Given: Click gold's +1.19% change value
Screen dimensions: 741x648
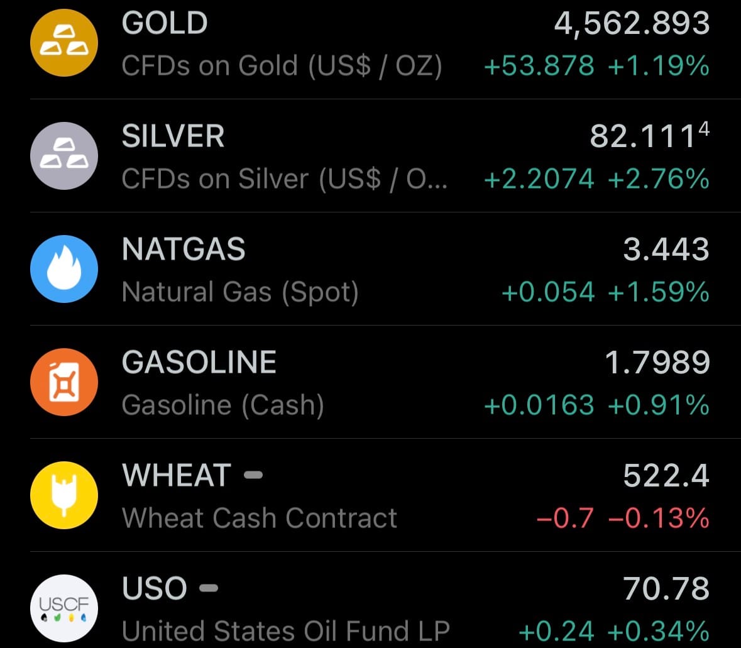Looking at the screenshot, I should tap(659, 66).
